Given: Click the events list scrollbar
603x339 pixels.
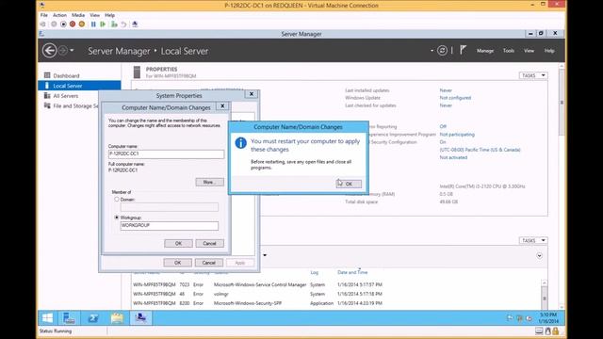Looking at the screenshot, I should coord(545,299).
